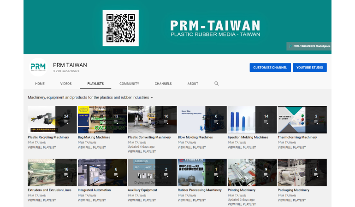View full playlist for Packaging Machinery
Viewport: 355px width, 207px height.
[292, 200]
